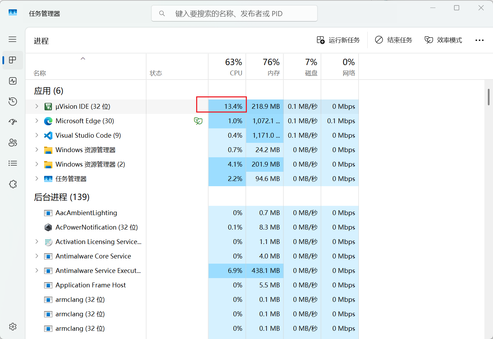Click the 后台进程 (139) group heading
This screenshot has width=493, height=339.
tap(62, 197)
